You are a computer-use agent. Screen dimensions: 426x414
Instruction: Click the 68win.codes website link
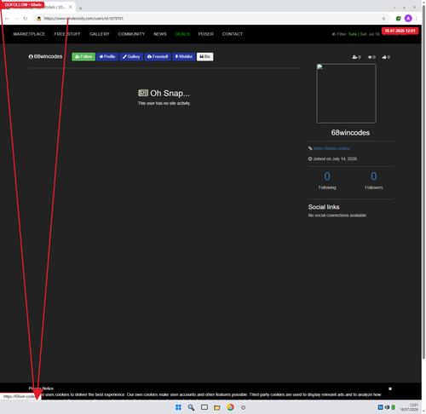331,148
